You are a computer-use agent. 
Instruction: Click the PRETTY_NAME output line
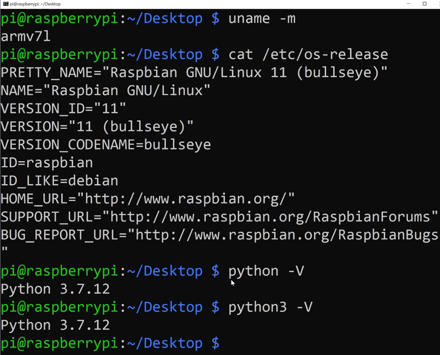(194, 73)
